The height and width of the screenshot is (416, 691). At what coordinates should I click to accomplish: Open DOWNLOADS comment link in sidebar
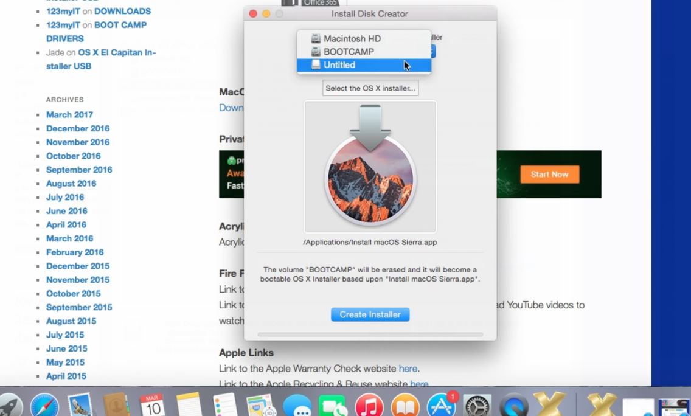pyautogui.click(x=122, y=11)
